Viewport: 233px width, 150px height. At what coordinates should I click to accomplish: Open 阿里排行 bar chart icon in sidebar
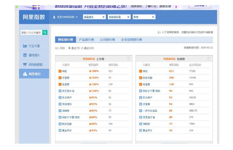(x=25, y=74)
